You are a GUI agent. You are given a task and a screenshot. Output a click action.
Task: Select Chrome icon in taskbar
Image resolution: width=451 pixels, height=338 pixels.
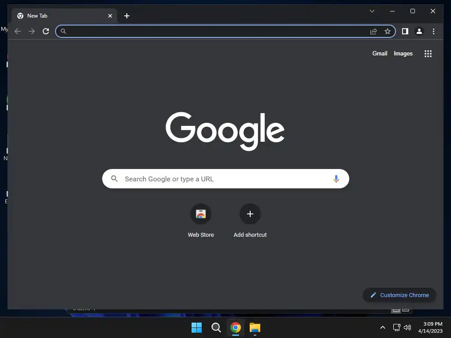pos(236,327)
